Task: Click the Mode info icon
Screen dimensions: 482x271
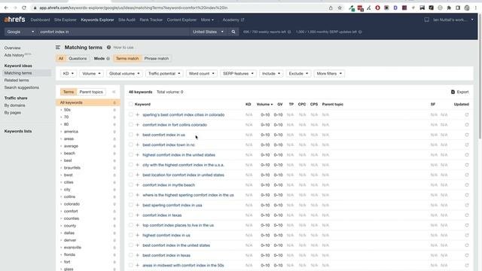Action: [x=108, y=59]
